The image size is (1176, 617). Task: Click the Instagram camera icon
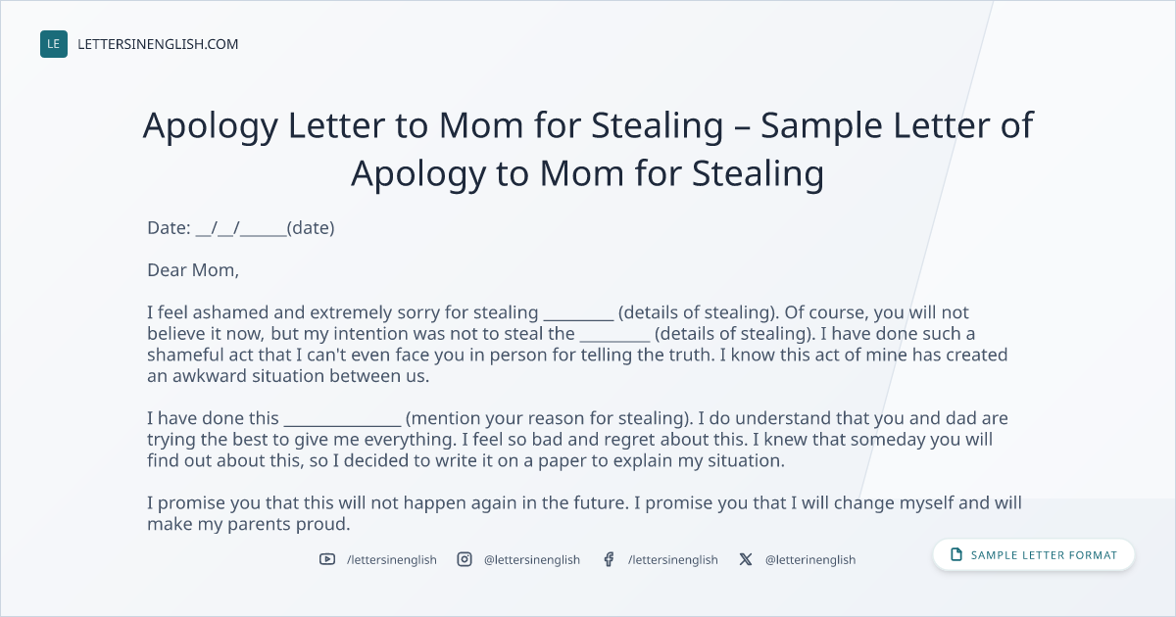[x=465, y=559]
